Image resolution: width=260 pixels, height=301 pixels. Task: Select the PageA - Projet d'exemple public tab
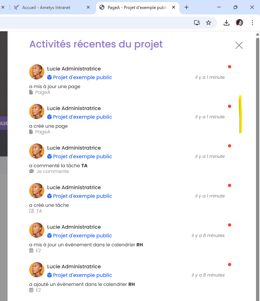137,8
